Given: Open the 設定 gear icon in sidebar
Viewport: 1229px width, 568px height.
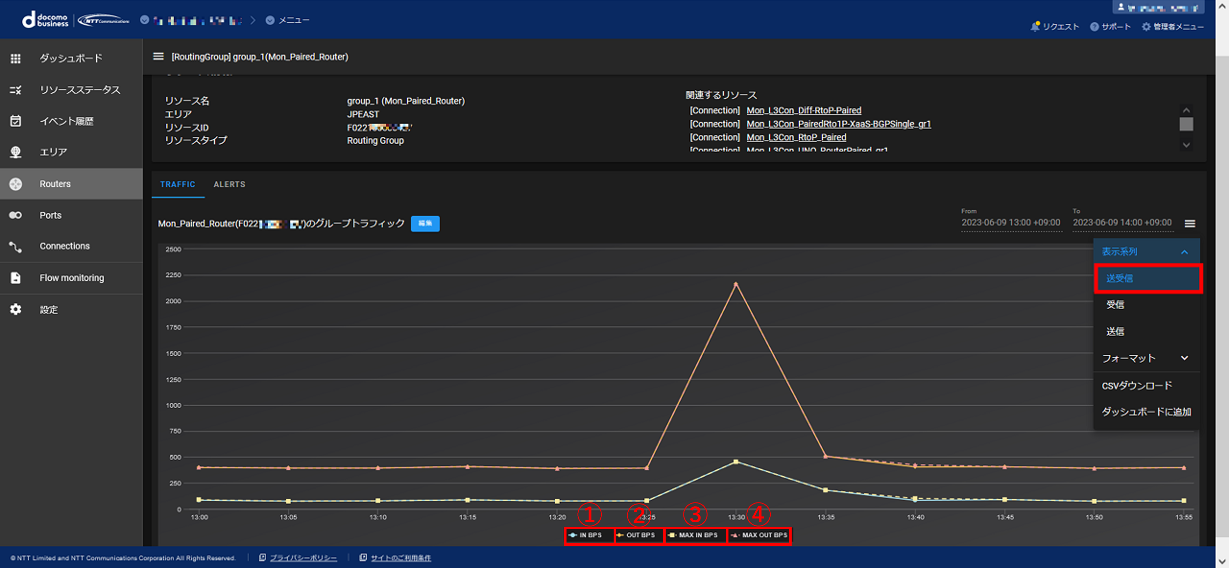Looking at the screenshot, I should [x=16, y=309].
